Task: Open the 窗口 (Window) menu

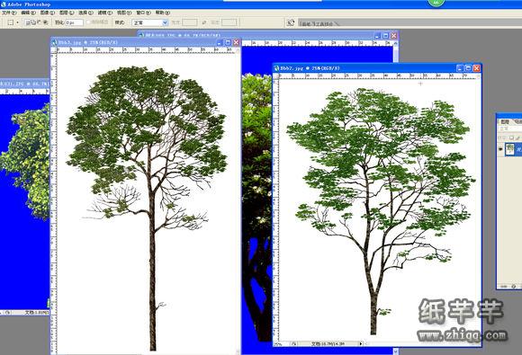Action: tap(143, 13)
